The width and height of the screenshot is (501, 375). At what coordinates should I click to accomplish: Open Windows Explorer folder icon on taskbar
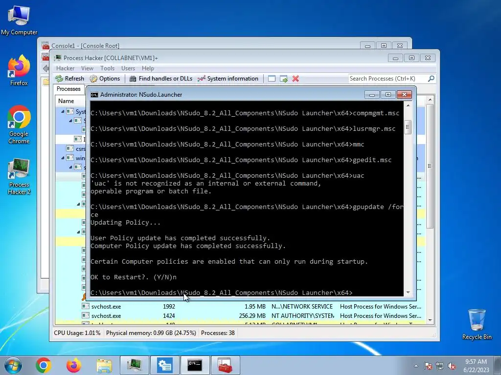coord(104,366)
